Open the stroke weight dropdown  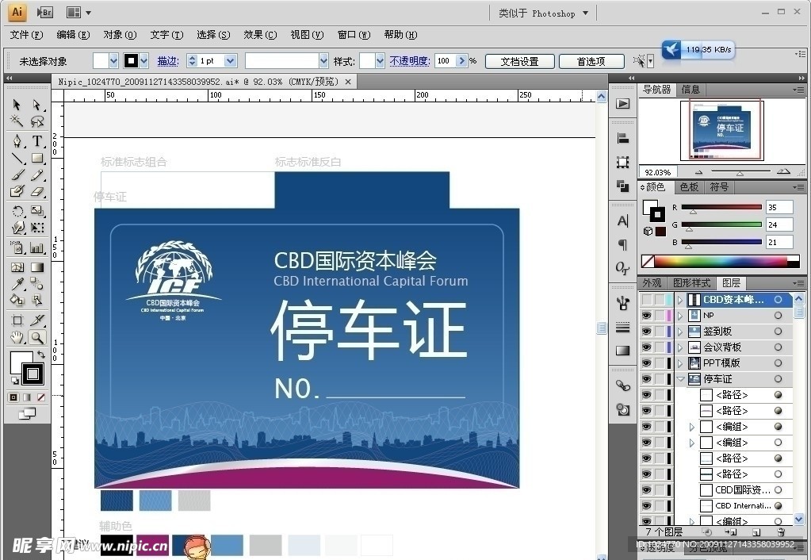231,61
